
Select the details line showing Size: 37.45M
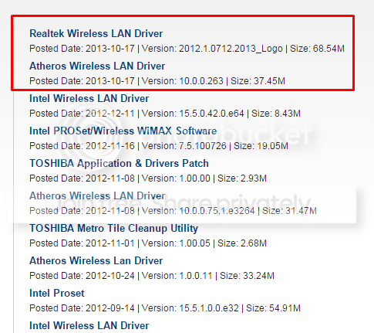[x=157, y=81]
